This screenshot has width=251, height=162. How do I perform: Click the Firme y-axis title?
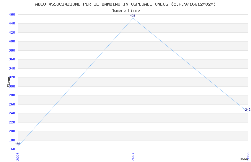(x=9, y=82)
